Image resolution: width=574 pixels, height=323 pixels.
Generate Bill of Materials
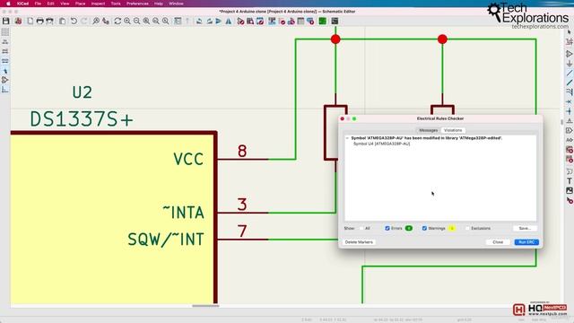(x=310, y=22)
